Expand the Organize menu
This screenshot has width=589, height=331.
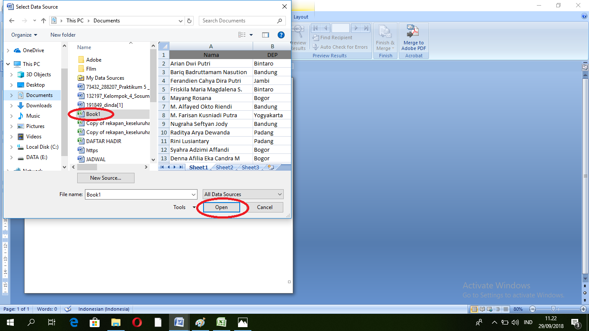(24, 35)
